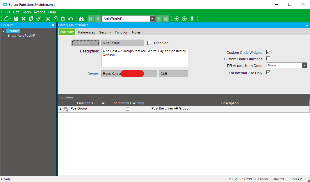Click the PostGroup function icon
This screenshot has height=182, width=310.
[66, 109]
